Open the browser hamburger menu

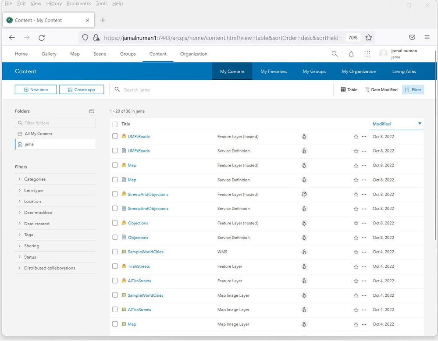[427, 37]
